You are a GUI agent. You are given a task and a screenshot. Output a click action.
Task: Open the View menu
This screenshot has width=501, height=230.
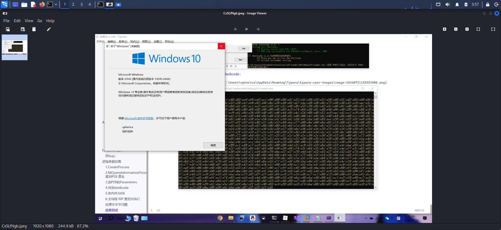pos(29,21)
